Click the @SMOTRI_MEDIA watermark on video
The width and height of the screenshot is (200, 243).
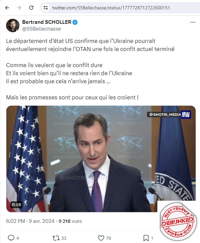[164, 114]
